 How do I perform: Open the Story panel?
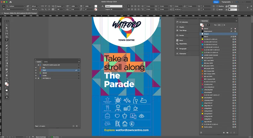(x=181, y=40)
